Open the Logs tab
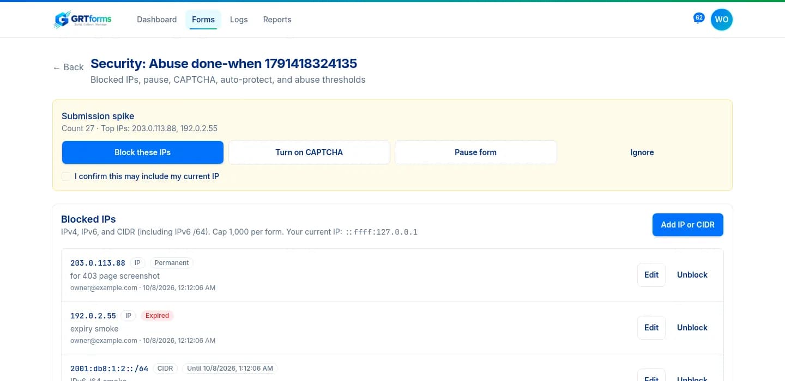This screenshot has height=381, width=785. pyautogui.click(x=239, y=20)
